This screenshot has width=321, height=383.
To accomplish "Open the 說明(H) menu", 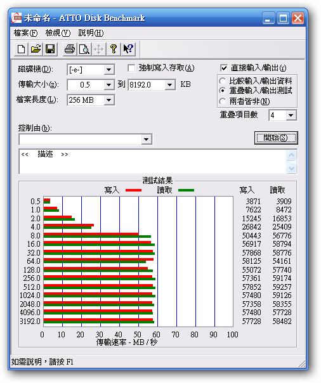I will 91,33.
